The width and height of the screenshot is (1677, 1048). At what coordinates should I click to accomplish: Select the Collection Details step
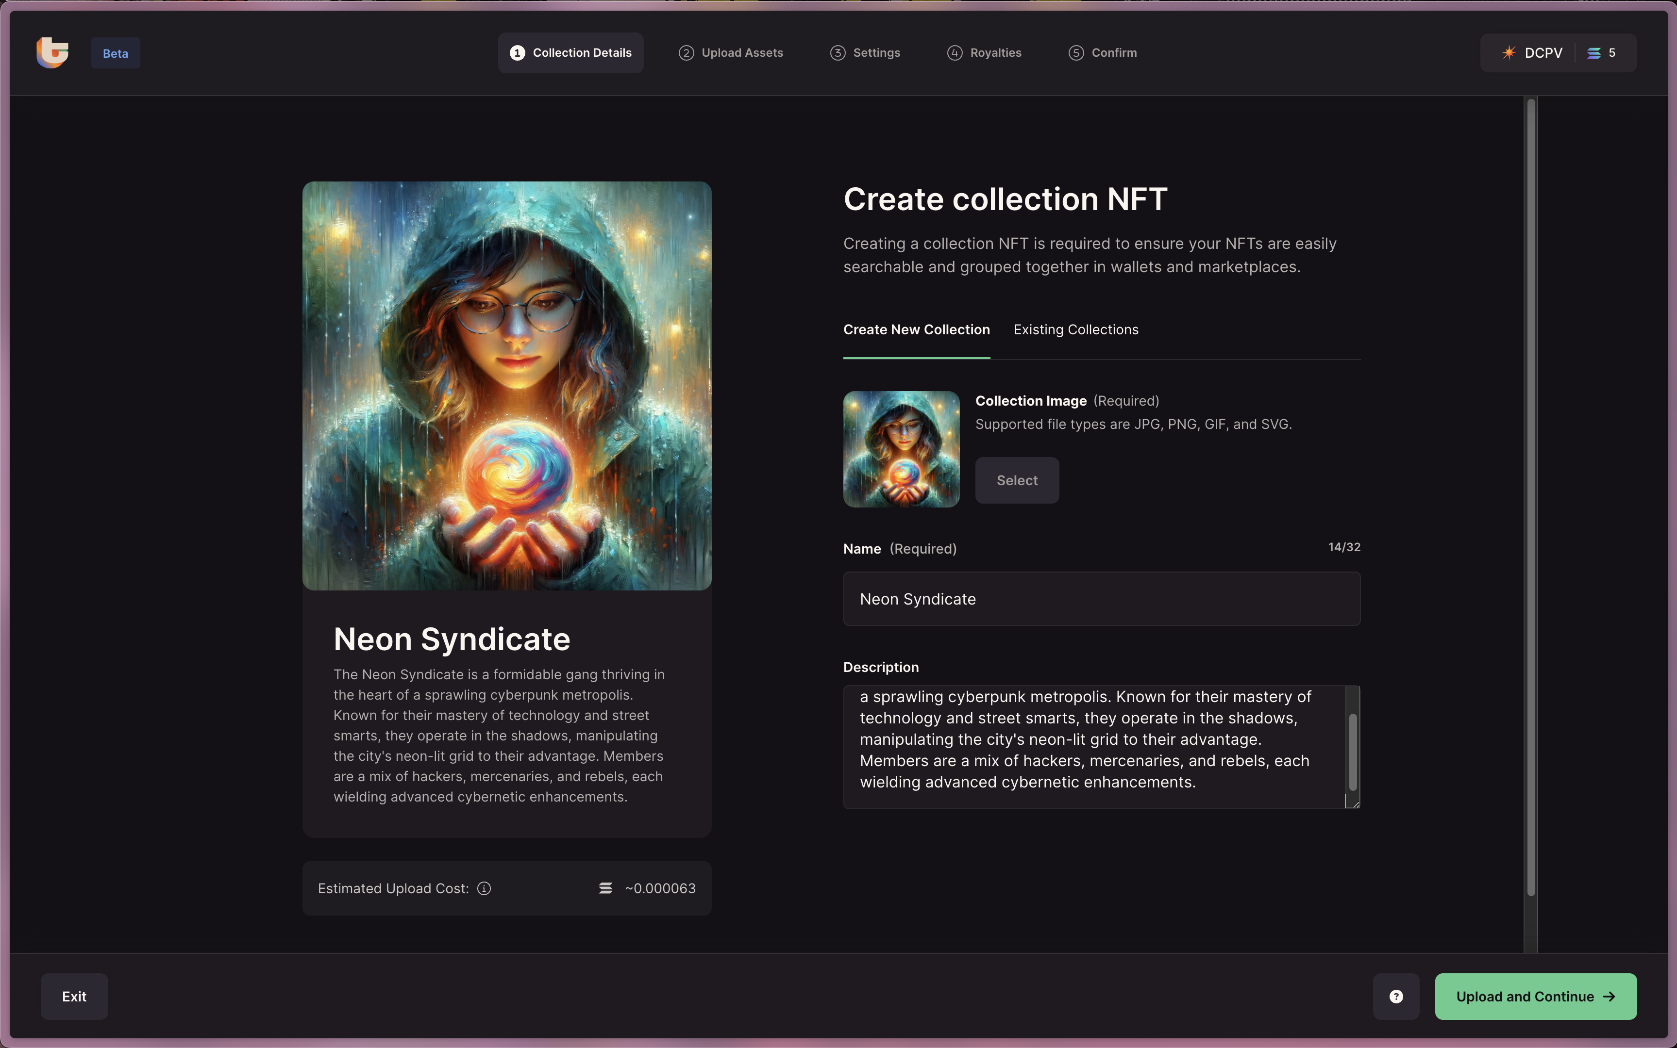tap(571, 53)
